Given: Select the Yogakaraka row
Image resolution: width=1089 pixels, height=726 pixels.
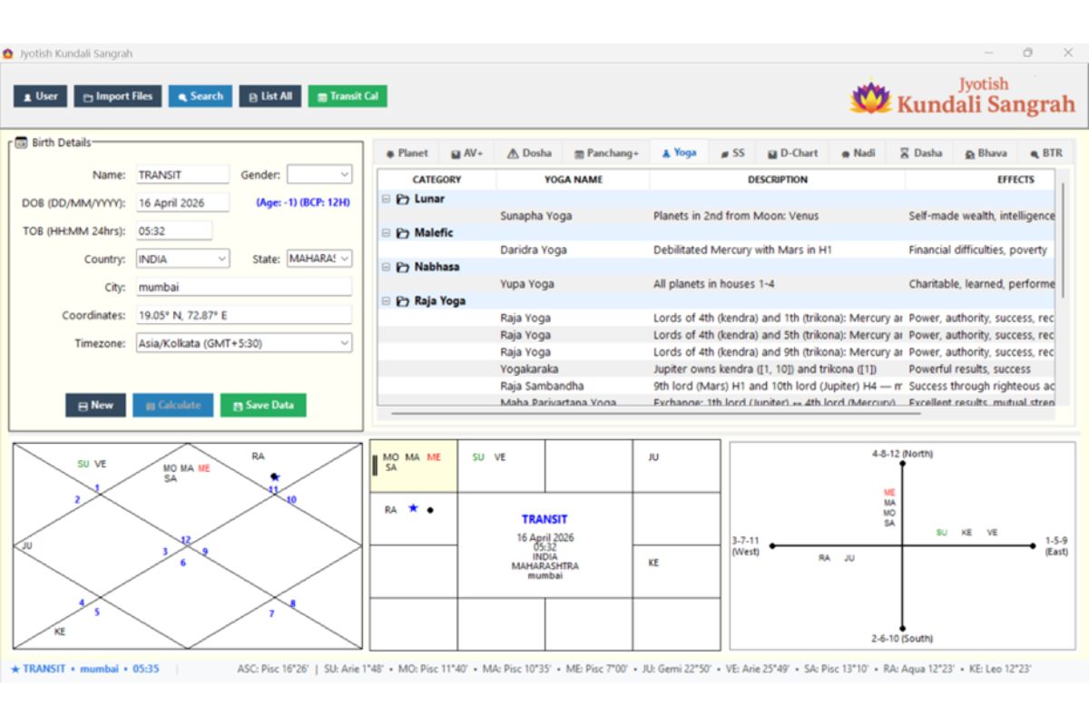Looking at the screenshot, I should point(717,368).
